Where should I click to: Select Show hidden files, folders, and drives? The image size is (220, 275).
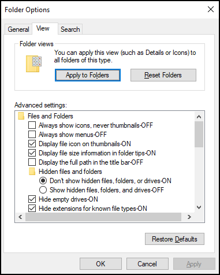tap(43, 190)
